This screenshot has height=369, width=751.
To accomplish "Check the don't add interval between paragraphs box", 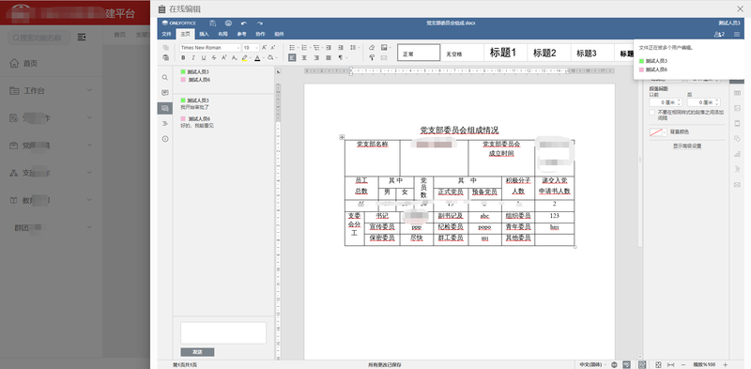I will pos(651,113).
